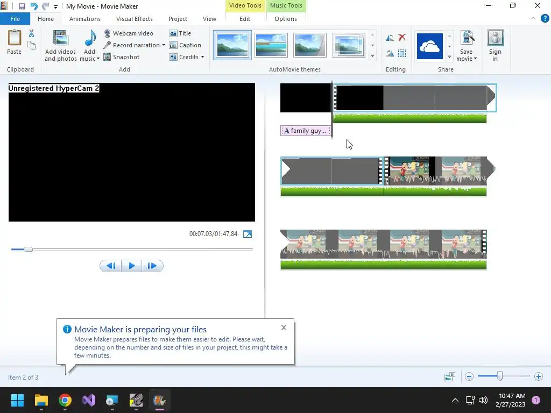Expand Record narration dropdown arrow

click(x=164, y=45)
